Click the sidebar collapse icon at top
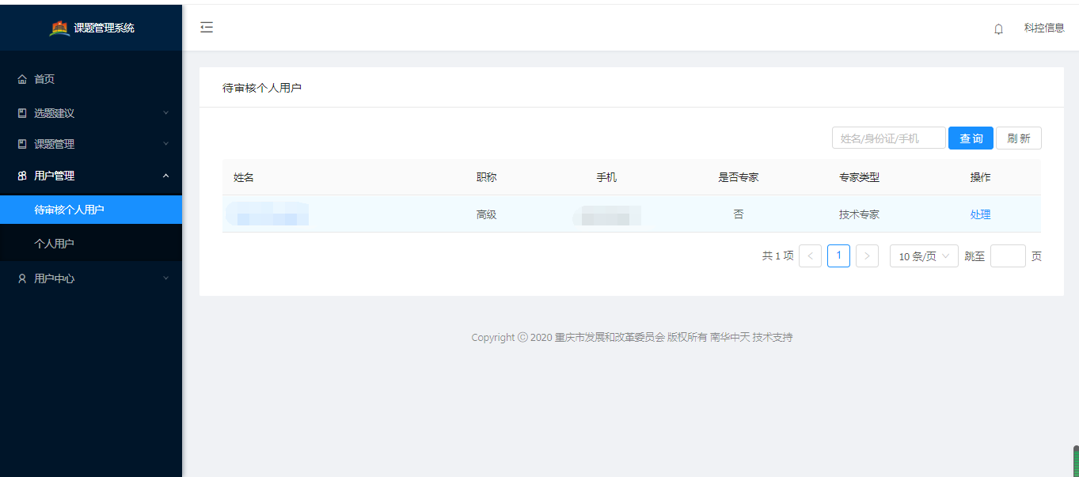 pos(207,27)
